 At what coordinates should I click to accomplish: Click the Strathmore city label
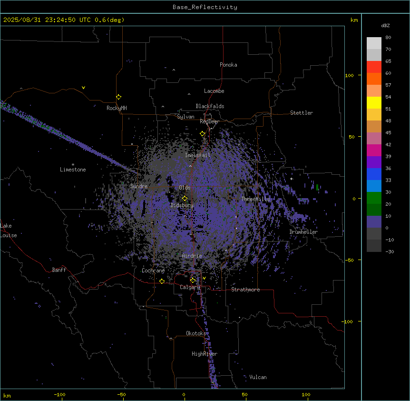tap(245, 290)
